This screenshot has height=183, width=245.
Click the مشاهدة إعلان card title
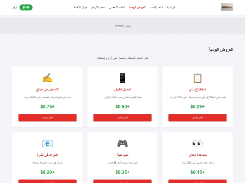coord(197,155)
